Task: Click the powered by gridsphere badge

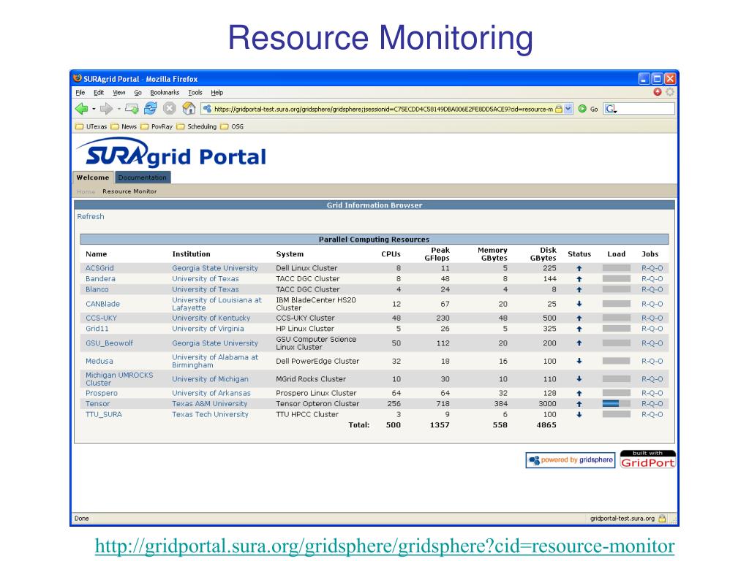Action: click(571, 460)
